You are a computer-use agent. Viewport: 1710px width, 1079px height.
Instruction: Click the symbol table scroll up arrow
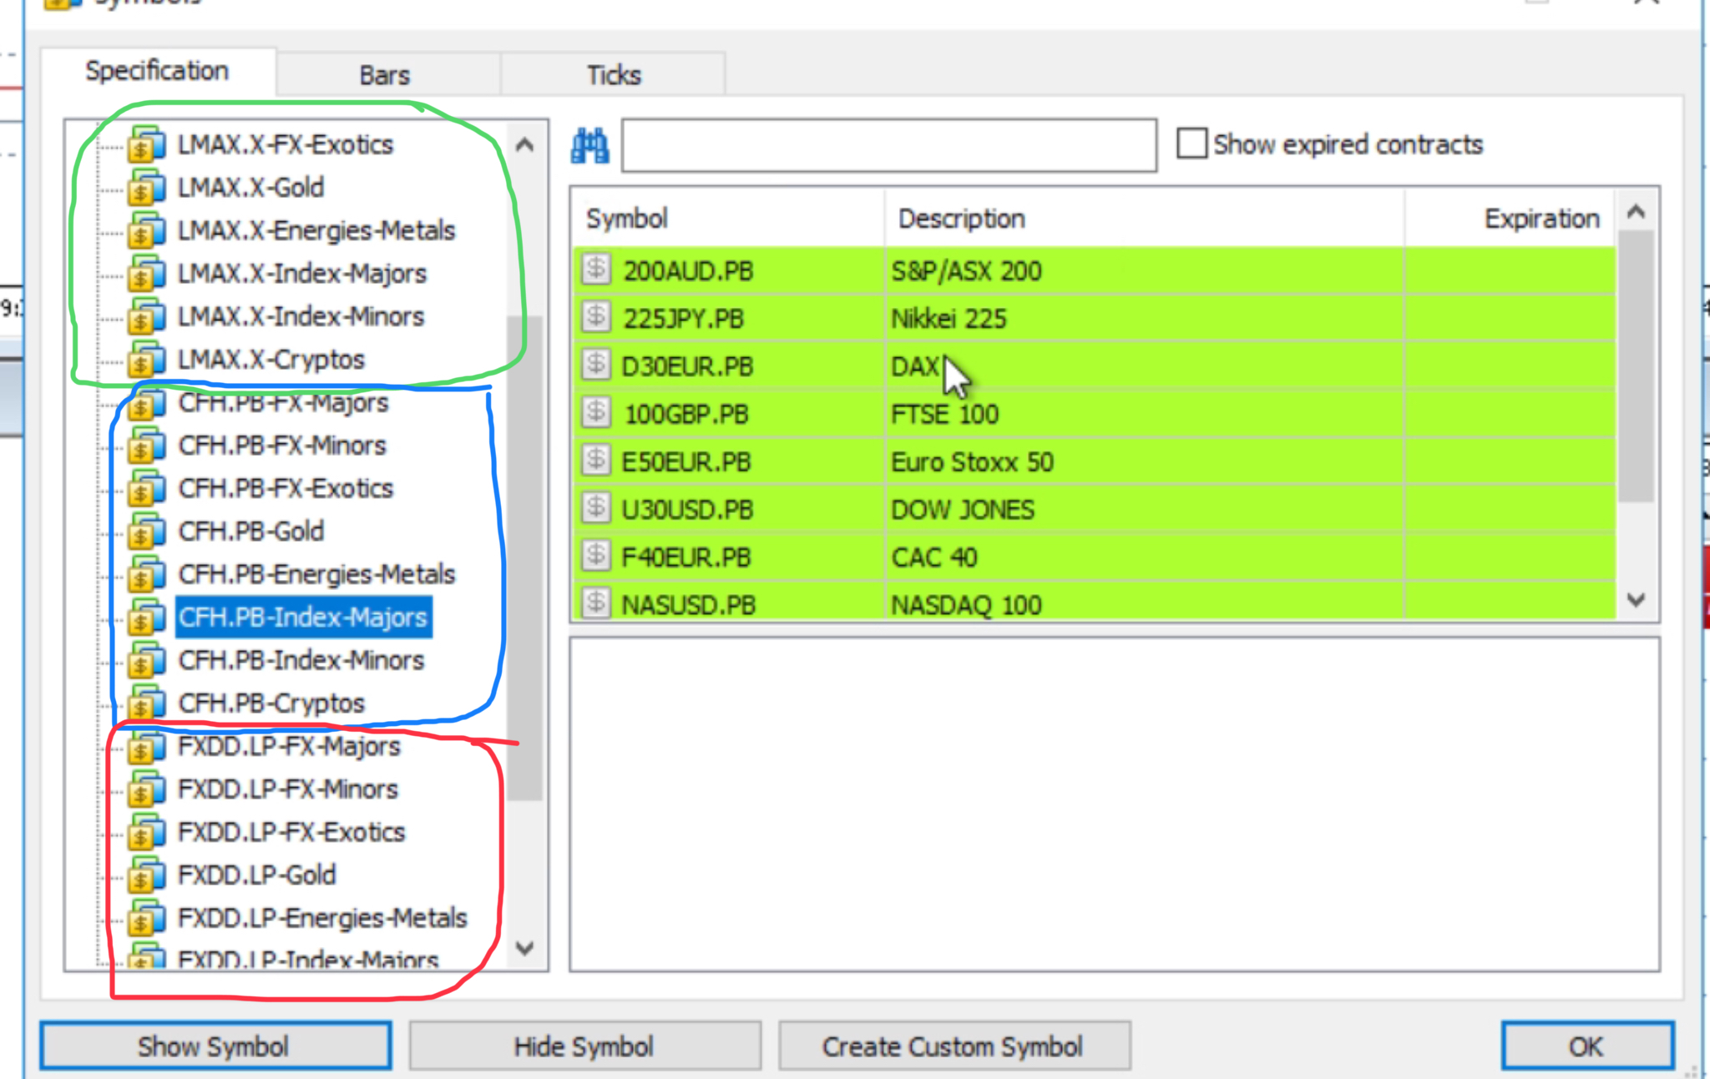pyautogui.click(x=1637, y=212)
